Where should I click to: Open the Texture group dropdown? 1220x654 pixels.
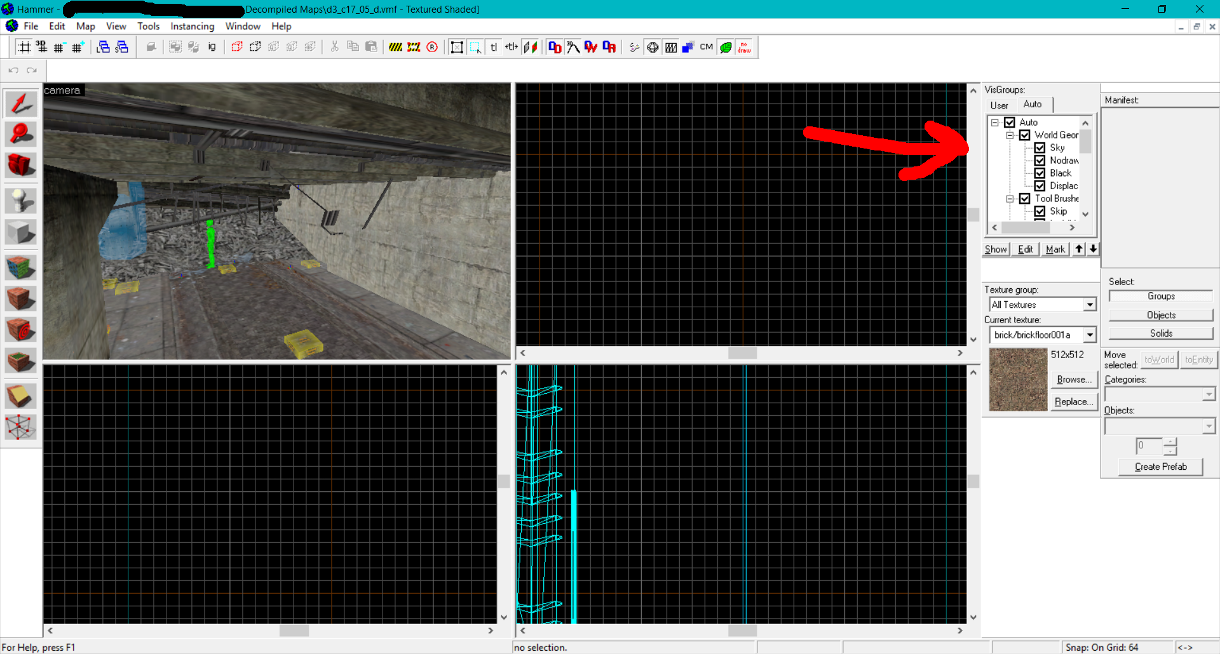(x=1090, y=305)
